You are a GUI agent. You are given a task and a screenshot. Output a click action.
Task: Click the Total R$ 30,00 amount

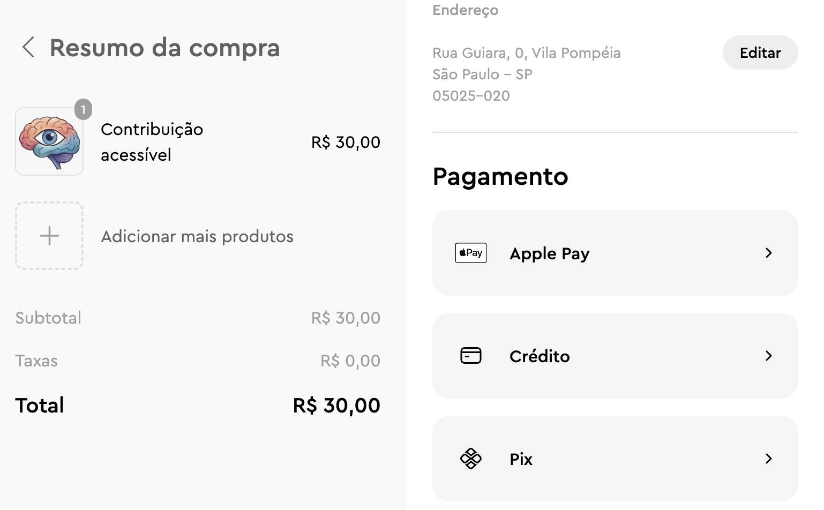coord(336,406)
